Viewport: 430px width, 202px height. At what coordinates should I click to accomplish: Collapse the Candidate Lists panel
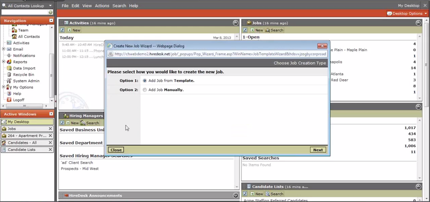418,186
